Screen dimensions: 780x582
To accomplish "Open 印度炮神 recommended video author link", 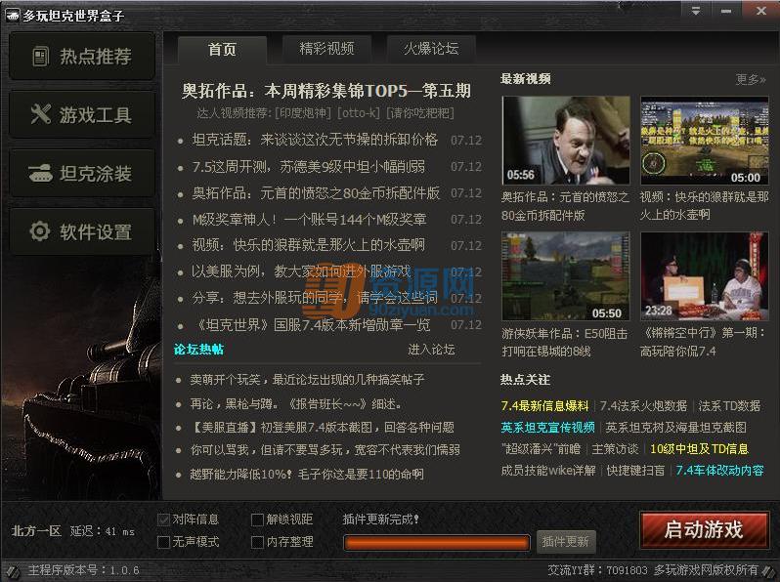I will (x=303, y=113).
